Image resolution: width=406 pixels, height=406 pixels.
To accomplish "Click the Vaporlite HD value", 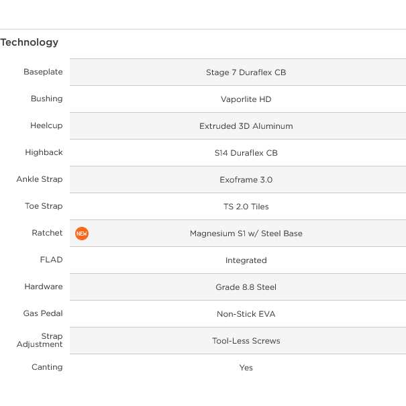I will 246,99.
